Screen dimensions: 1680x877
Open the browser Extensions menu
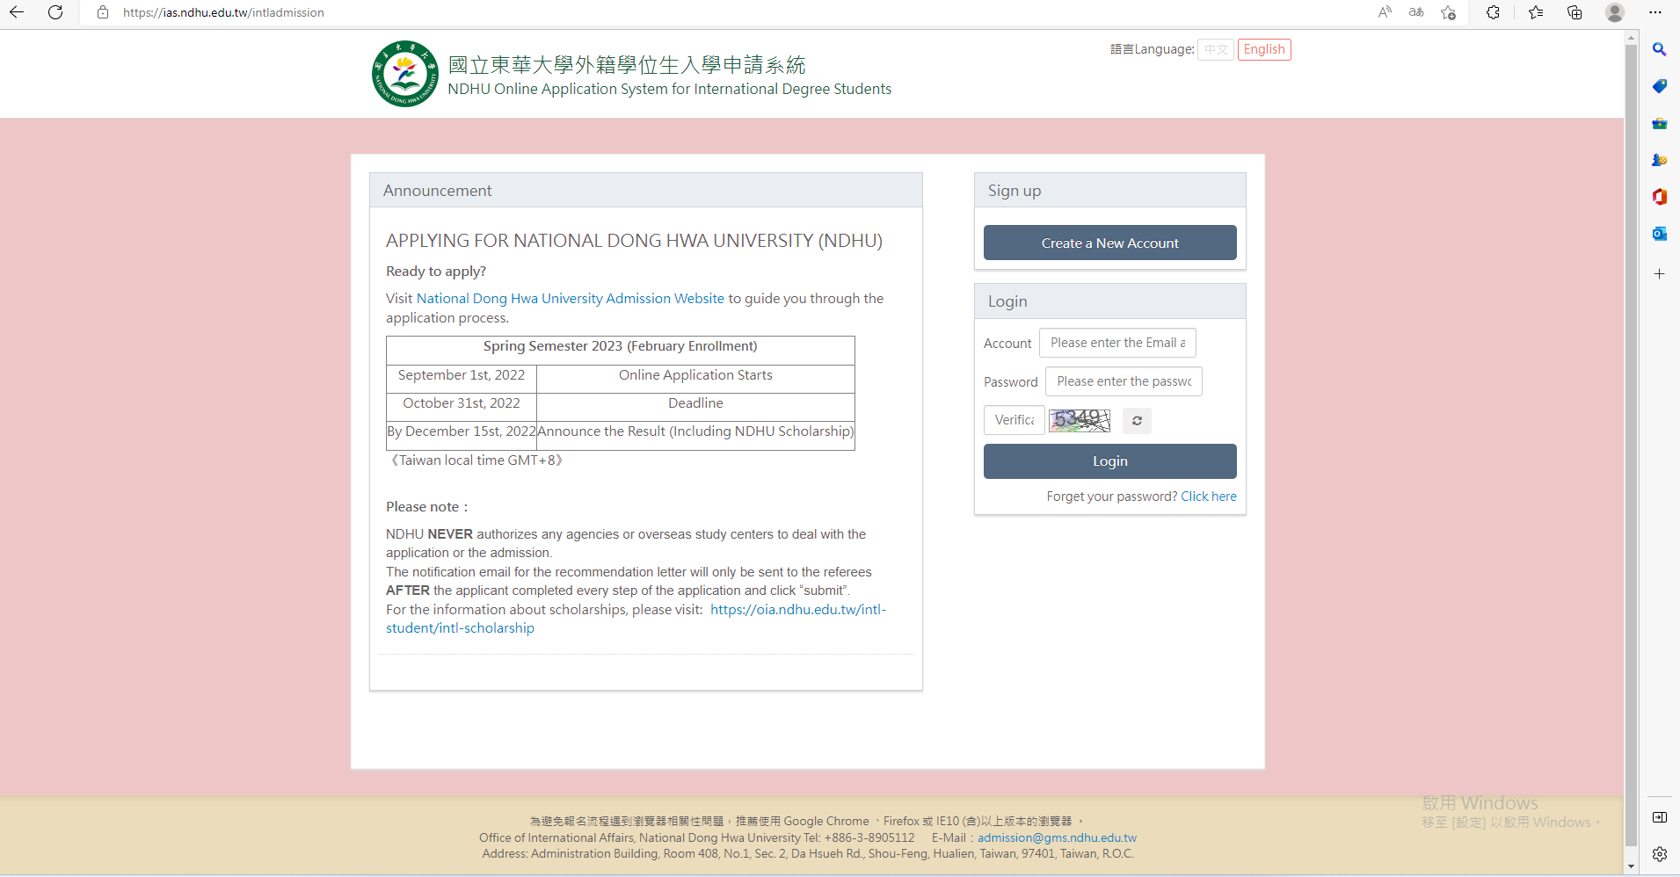(1493, 12)
